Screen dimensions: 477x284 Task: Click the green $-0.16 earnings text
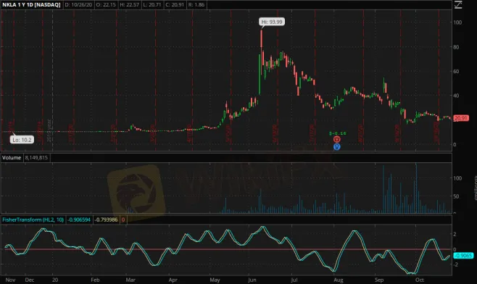[x=338, y=133]
